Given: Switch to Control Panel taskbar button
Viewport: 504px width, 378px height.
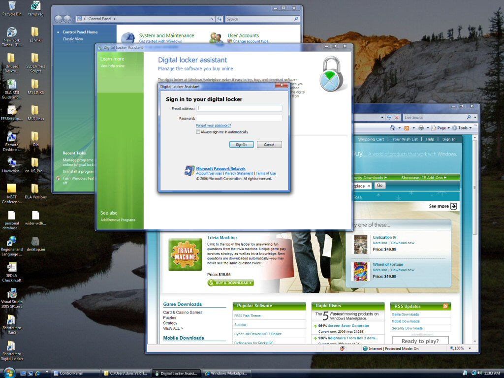Looking at the screenshot, I should click(x=75, y=373).
